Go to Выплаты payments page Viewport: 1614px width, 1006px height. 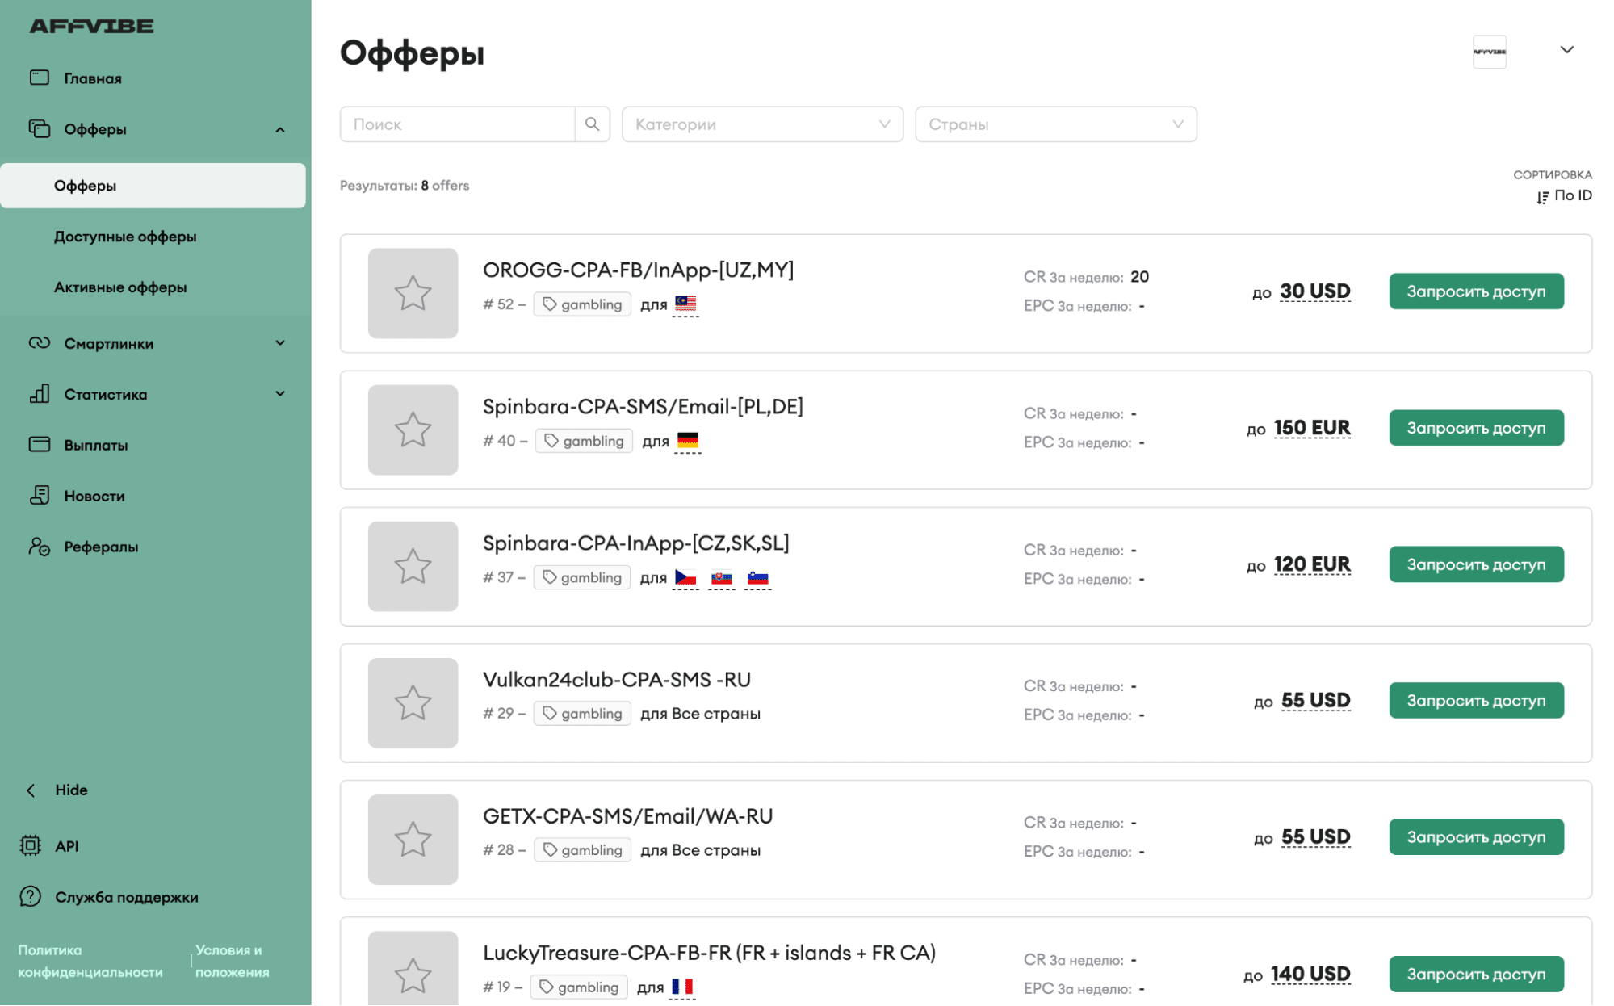[95, 445]
